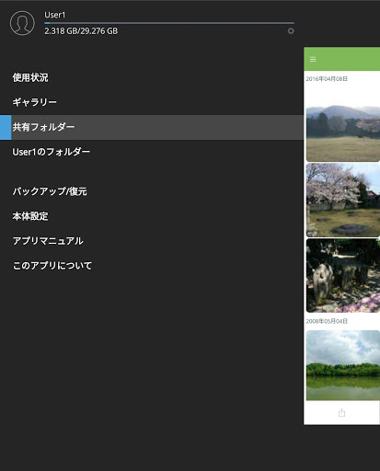The height and width of the screenshot is (471, 380).
Task: Open 使用状況 menu item
Action: point(30,77)
